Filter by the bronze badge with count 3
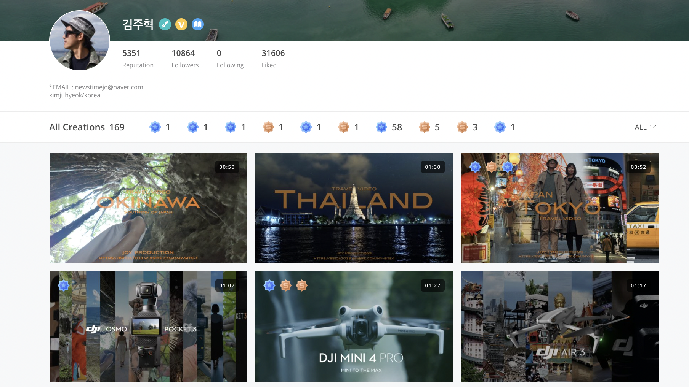 click(x=462, y=127)
